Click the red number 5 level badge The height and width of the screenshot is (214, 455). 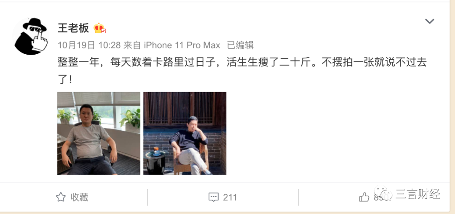click(103, 31)
